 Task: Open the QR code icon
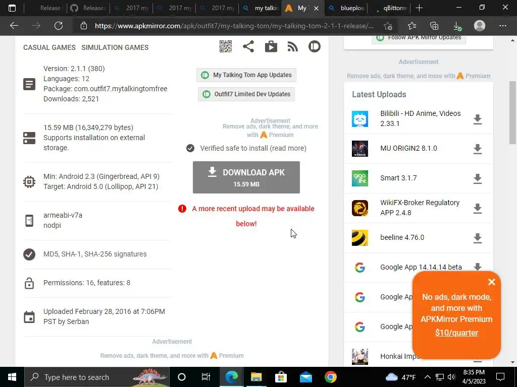pos(226,46)
